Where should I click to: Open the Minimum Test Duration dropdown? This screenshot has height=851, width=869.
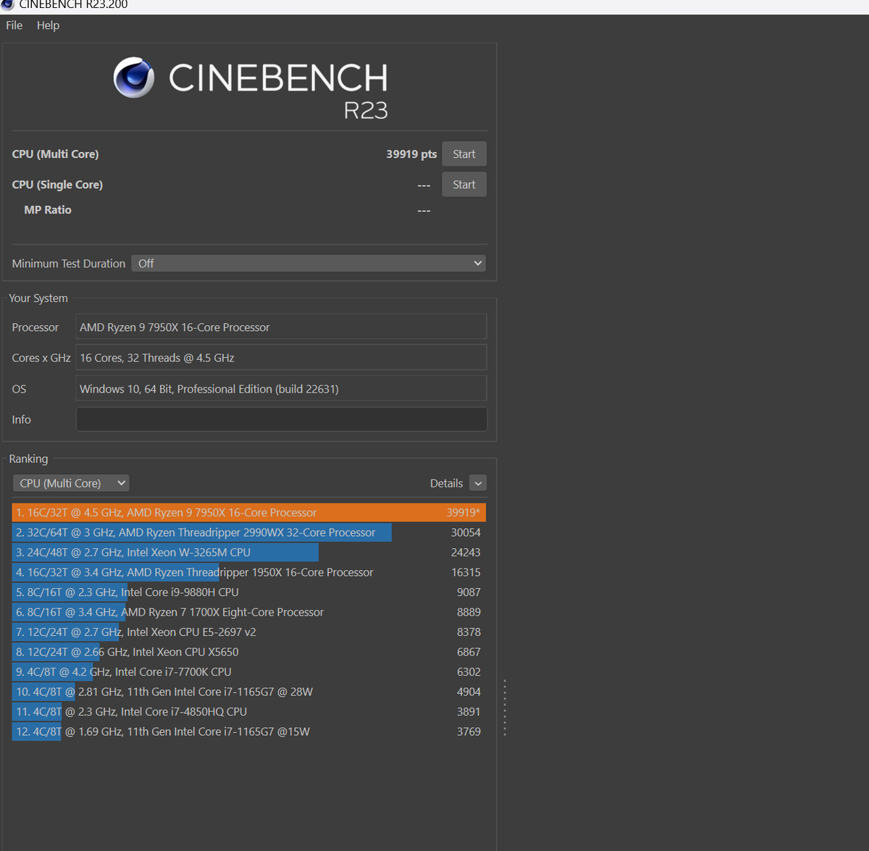point(308,264)
